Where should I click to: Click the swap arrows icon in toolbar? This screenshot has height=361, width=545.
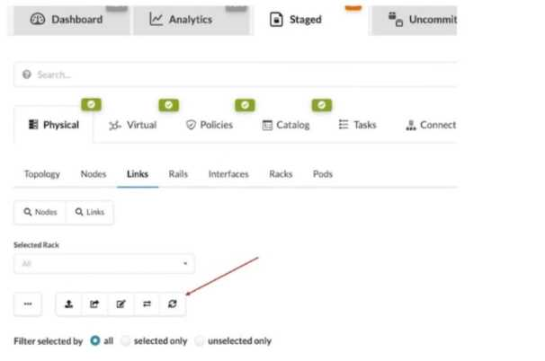[x=147, y=304]
